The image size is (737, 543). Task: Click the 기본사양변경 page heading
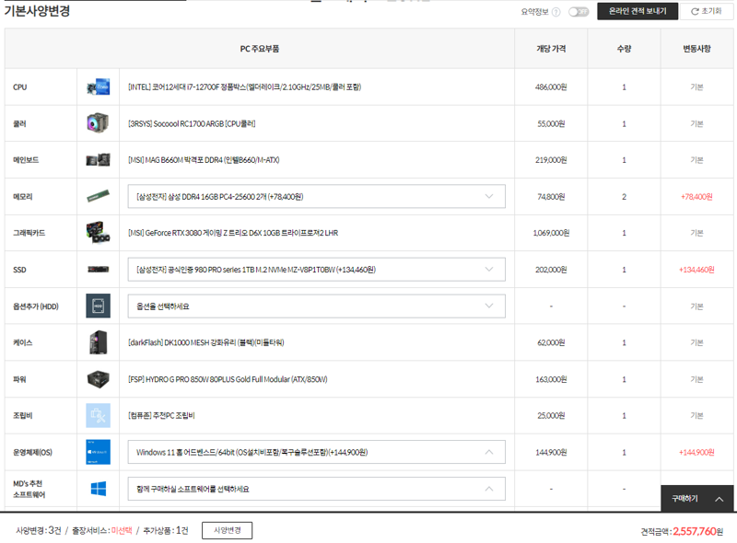(x=37, y=10)
